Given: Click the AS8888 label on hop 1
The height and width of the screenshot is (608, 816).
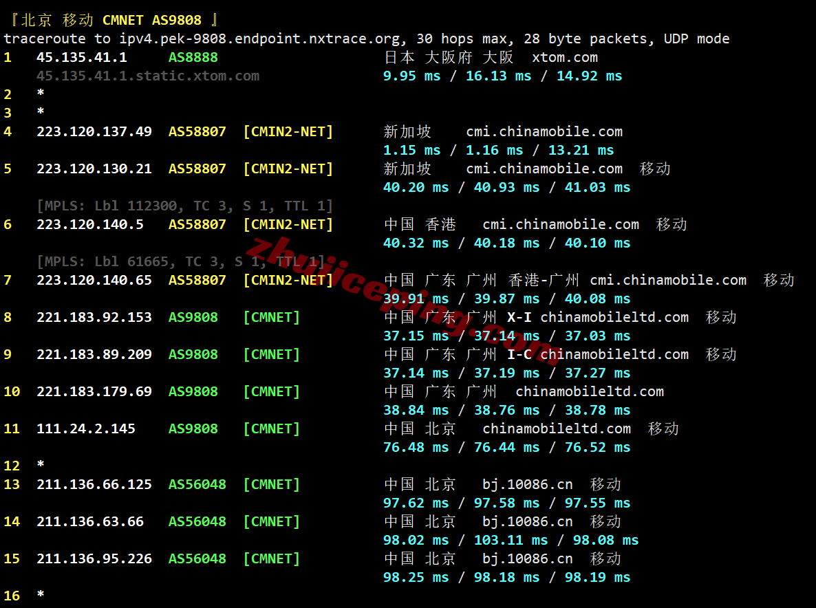Looking at the screenshot, I should pos(193,57).
